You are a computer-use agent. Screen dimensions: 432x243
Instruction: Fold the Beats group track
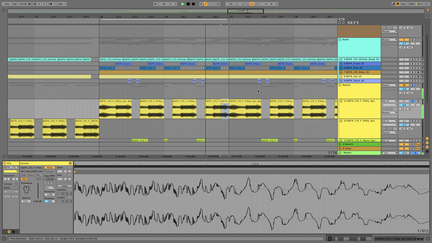340,39
